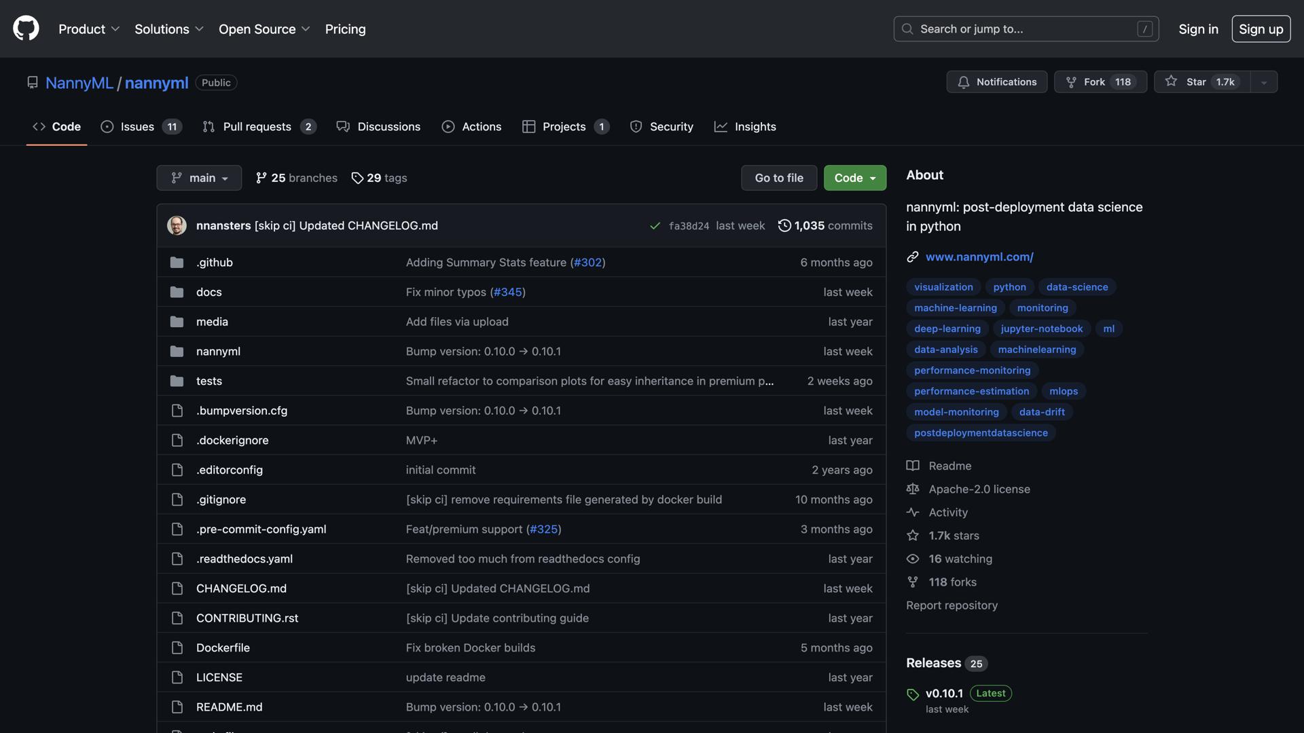Click the commit status green checkmark
The height and width of the screenshot is (733, 1304).
[655, 226]
